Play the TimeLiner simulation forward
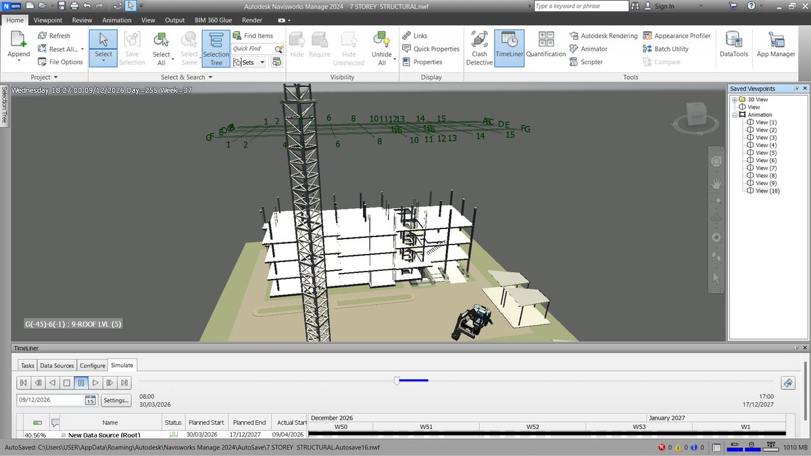The image size is (811, 456). (x=95, y=383)
